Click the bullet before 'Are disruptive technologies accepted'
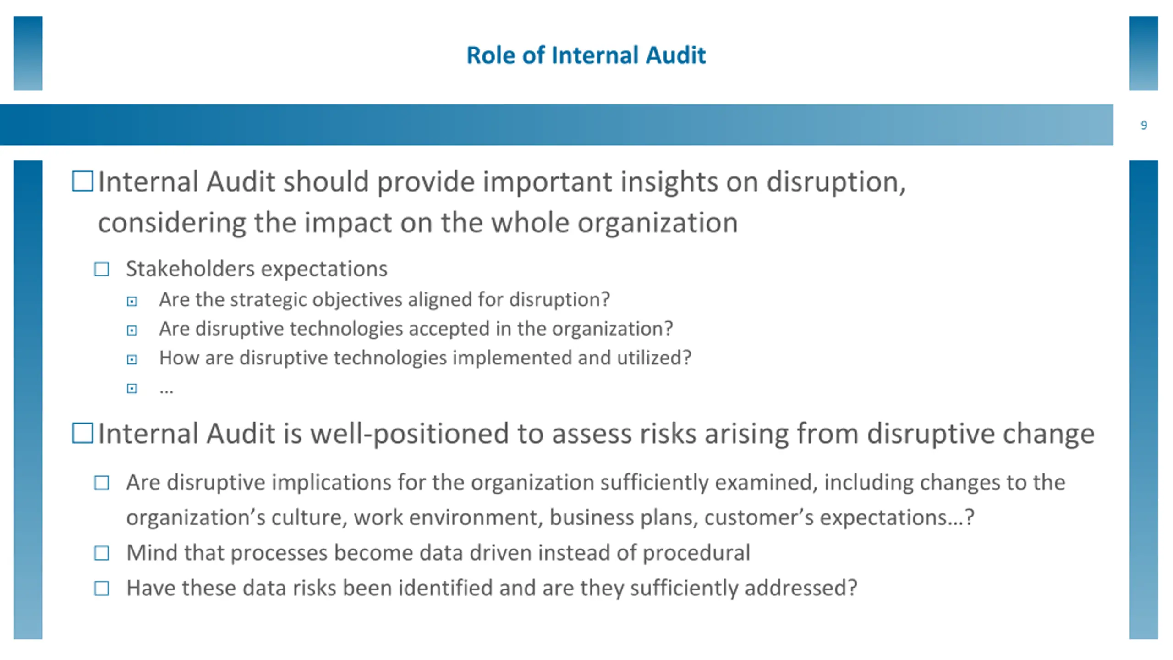 [x=132, y=330]
